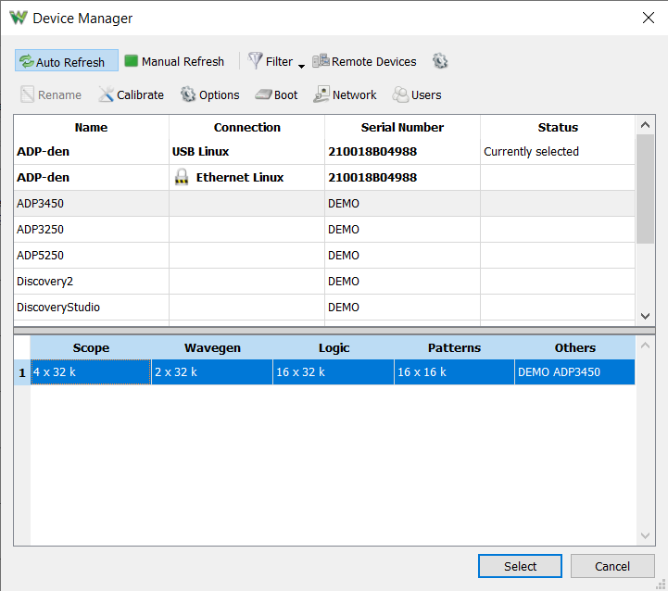Open Network settings
Image resolution: width=668 pixels, height=591 pixels.
(x=345, y=94)
